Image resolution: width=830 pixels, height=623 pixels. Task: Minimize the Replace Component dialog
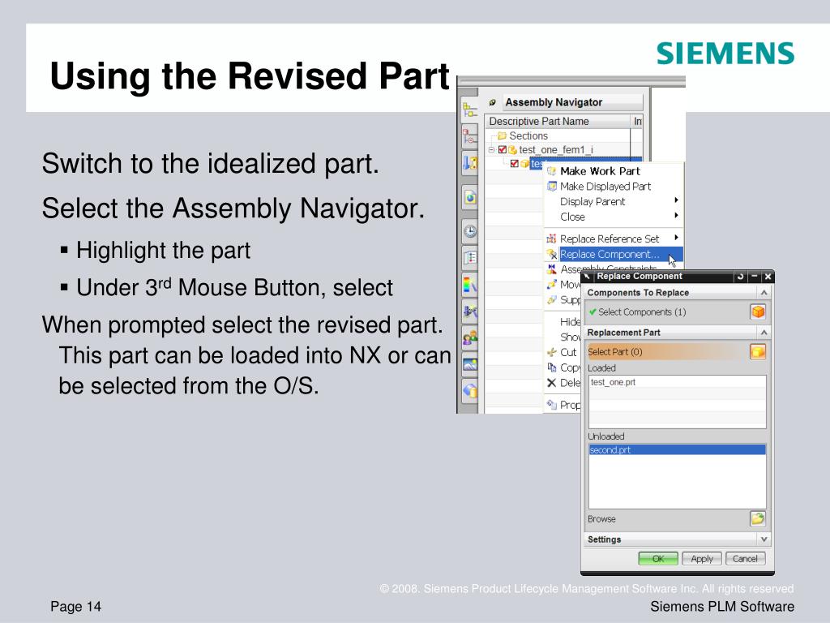click(x=755, y=276)
